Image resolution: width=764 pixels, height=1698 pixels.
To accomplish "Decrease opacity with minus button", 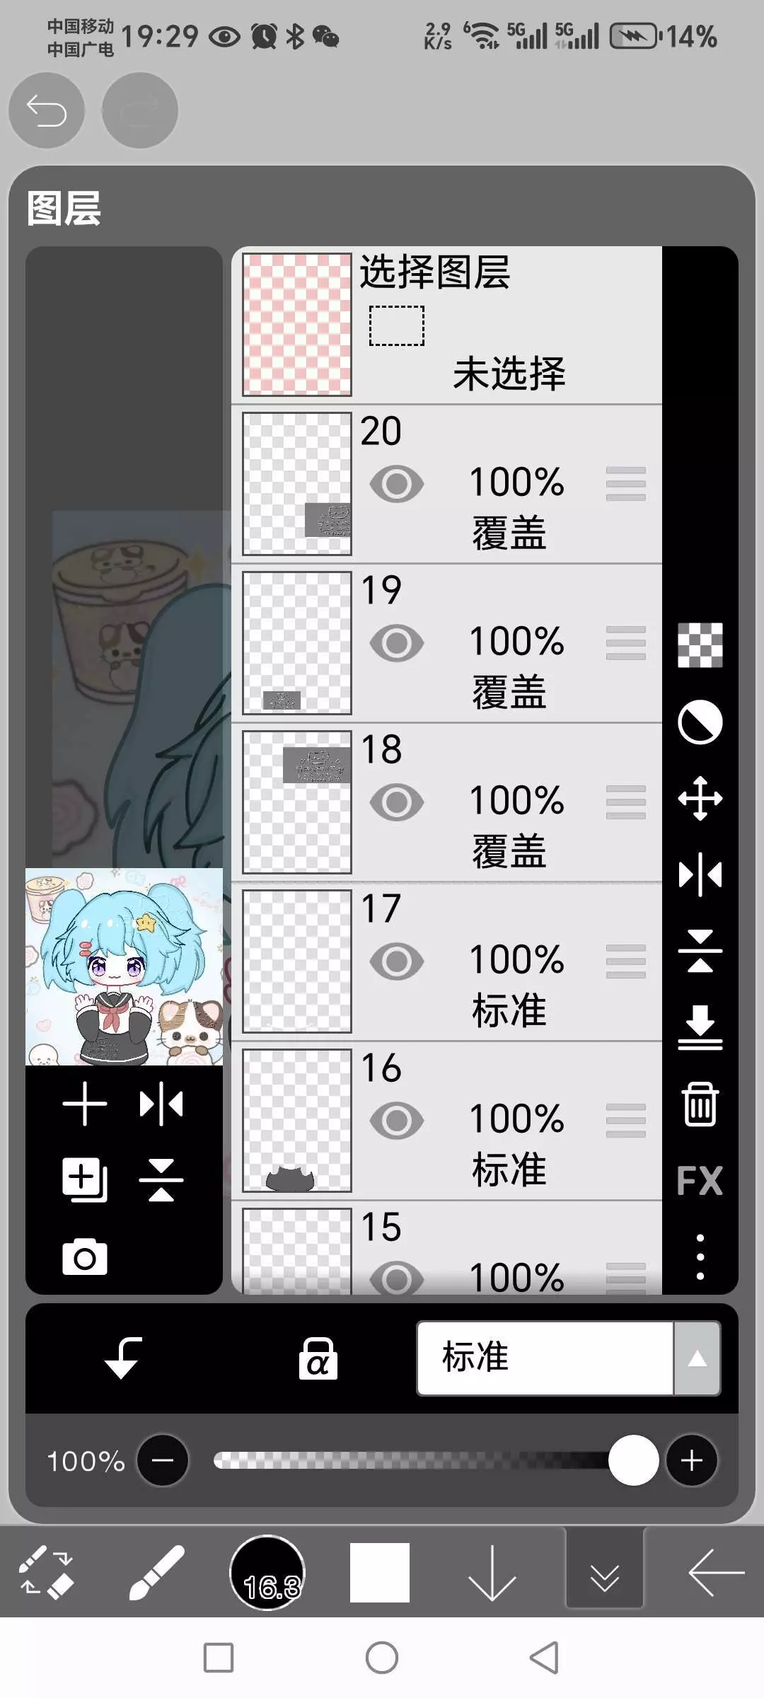I will pyautogui.click(x=163, y=1460).
